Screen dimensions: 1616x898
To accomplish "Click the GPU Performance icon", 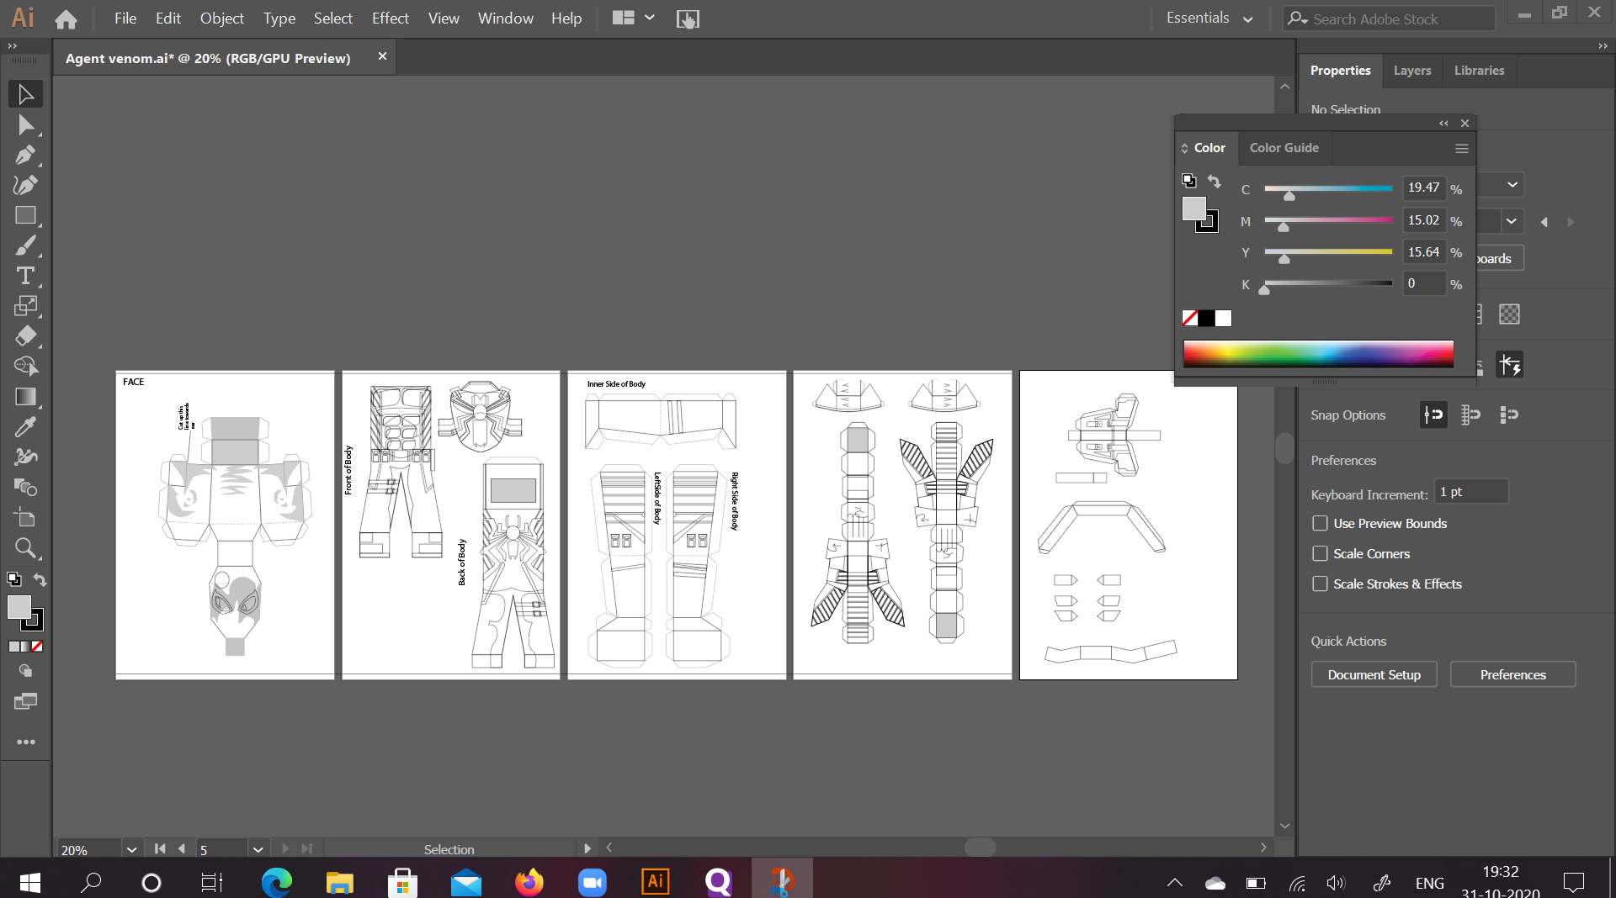I will coord(688,18).
